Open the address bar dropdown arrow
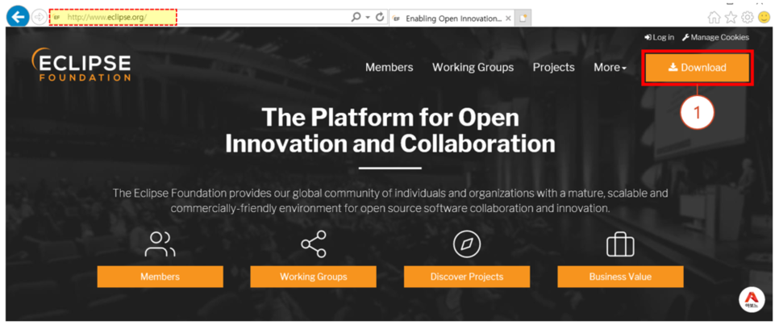Viewport: 779px width, 325px height. click(x=369, y=18)
